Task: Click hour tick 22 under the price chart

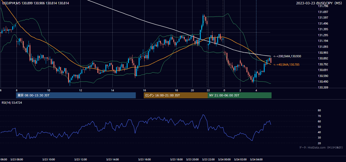Action: [x=208, y=90]
